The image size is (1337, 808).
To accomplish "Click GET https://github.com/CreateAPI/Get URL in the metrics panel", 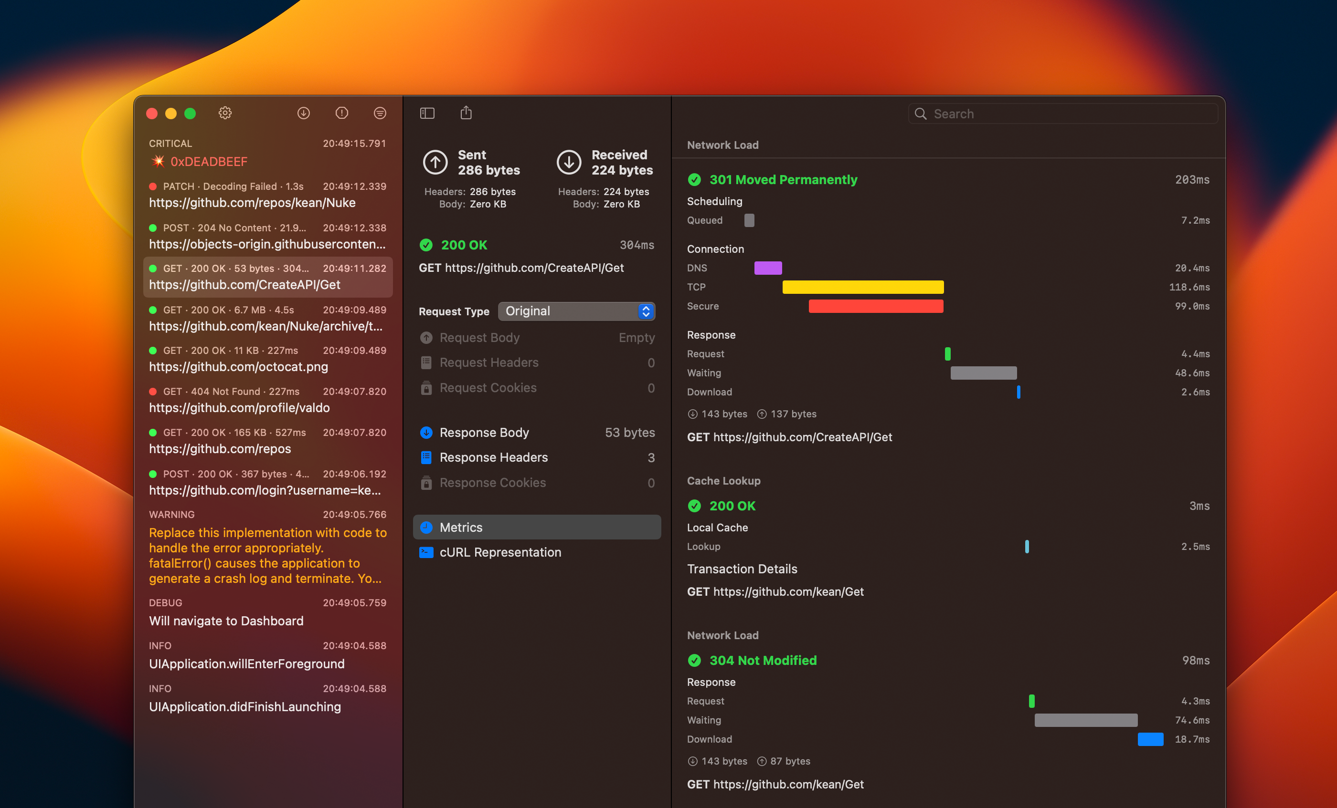I will [789, 437].
